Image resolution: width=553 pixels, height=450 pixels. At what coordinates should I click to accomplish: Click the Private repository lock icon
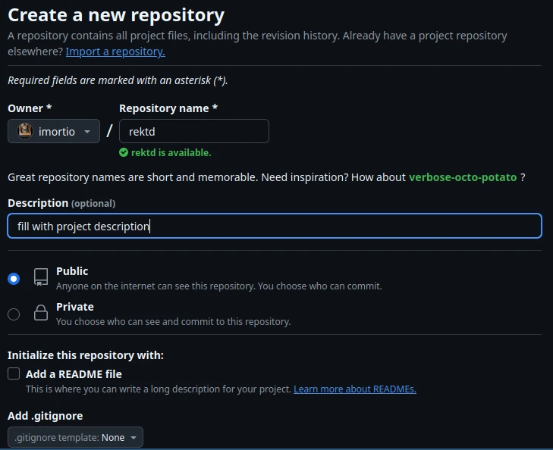[41, 313]
